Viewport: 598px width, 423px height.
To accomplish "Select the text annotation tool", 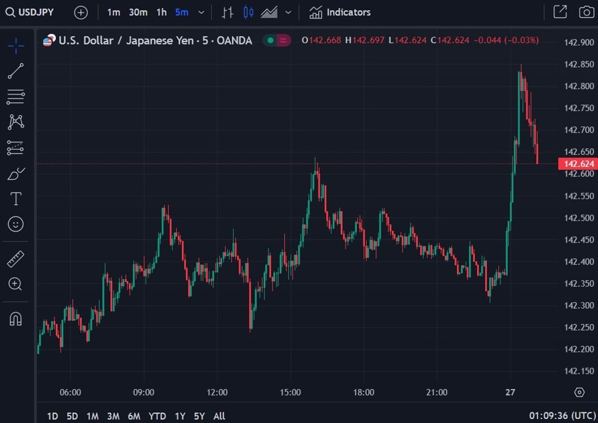I will tap(16, 199).
